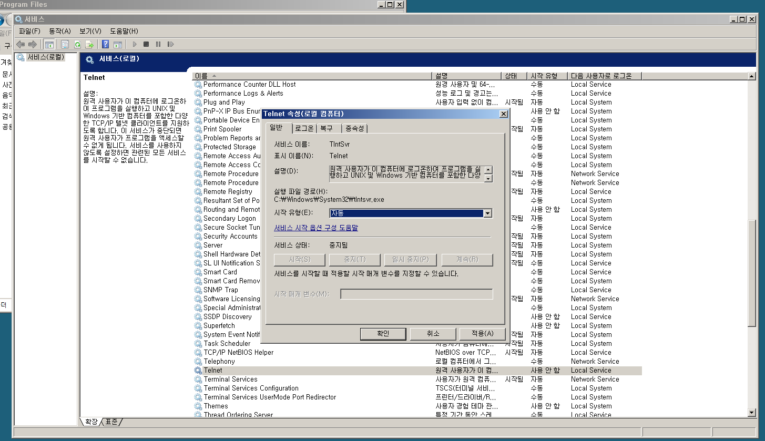This screenshot has width=765, height=441.
Task: Click the 시작(S) service button
Action: (300, 260)
